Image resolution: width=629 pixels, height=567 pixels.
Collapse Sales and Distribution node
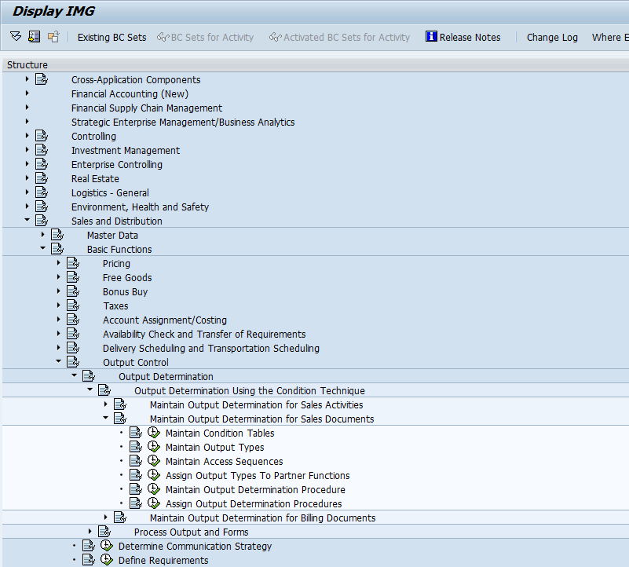(27, 220)
